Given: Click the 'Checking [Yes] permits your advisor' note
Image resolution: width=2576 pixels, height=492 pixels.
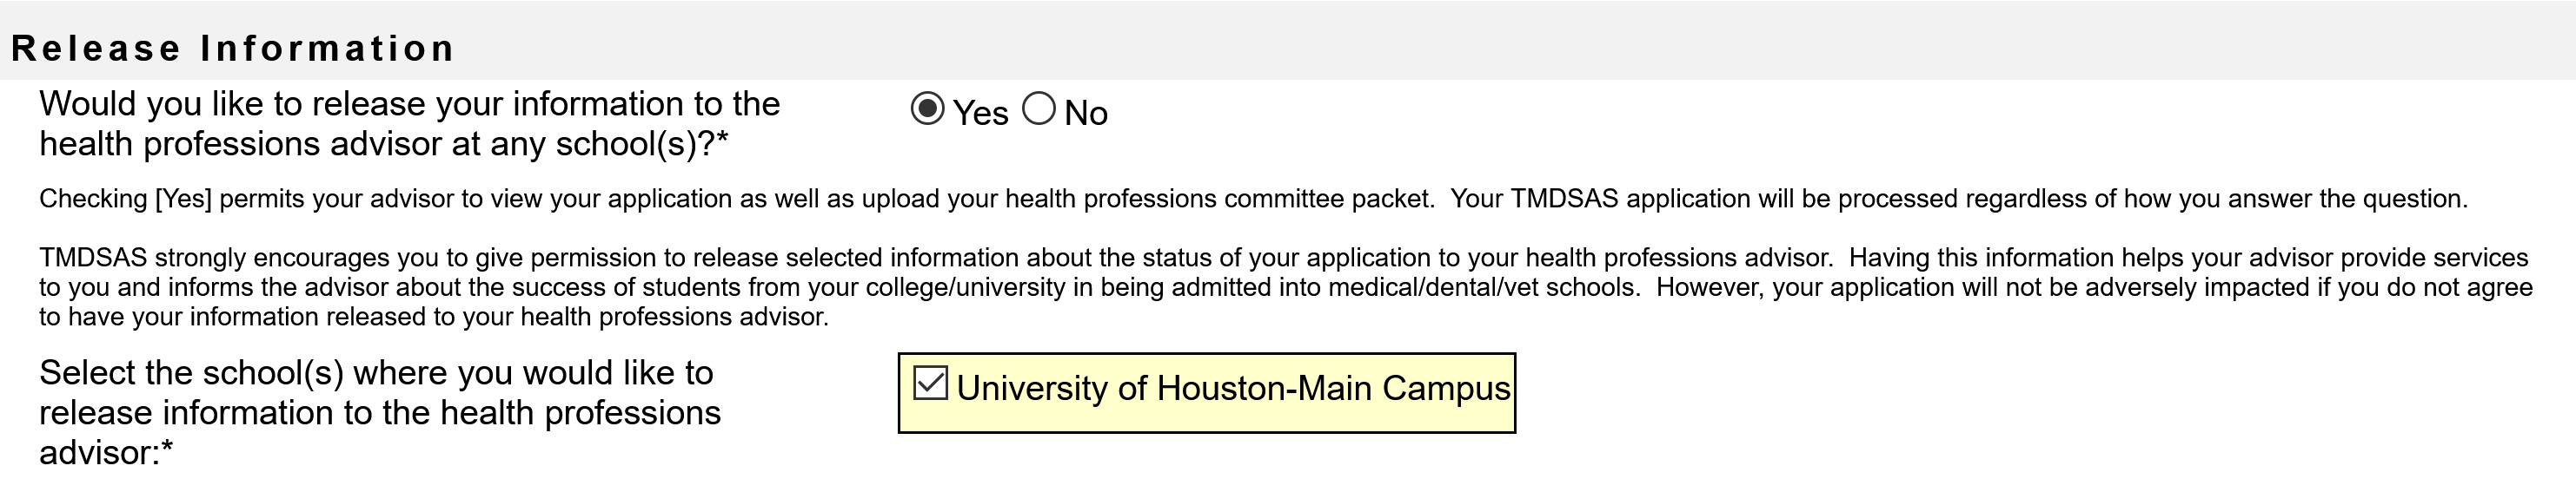Looking at the screenshot, I should pyautogui.click(x=735, y=199).
